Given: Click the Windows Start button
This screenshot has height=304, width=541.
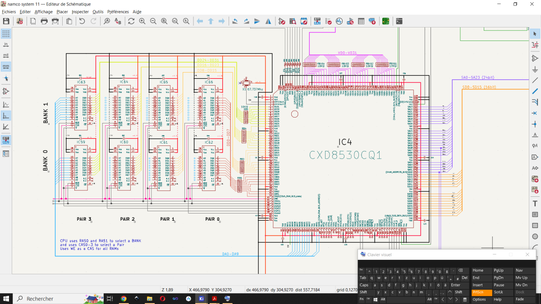Looking at the screenshot, I should pos(6,298).
